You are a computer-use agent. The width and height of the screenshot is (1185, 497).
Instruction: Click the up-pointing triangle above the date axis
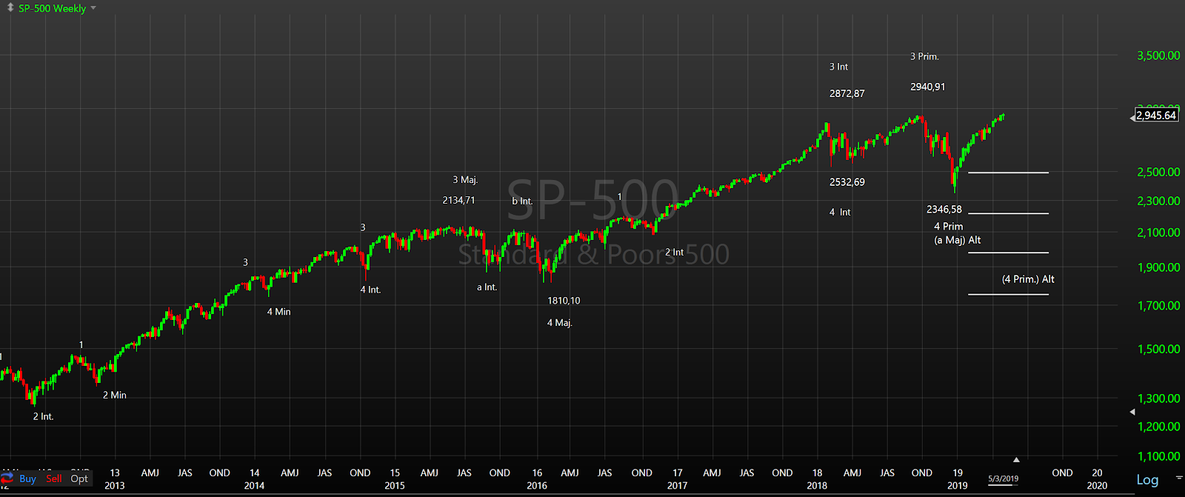coord(1016,460)
